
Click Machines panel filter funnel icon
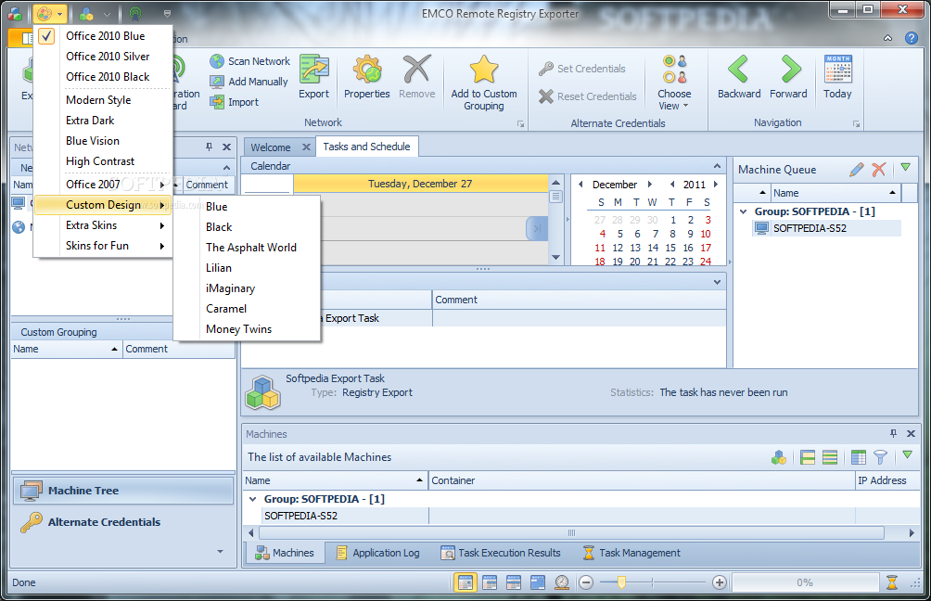coord(881,456)
